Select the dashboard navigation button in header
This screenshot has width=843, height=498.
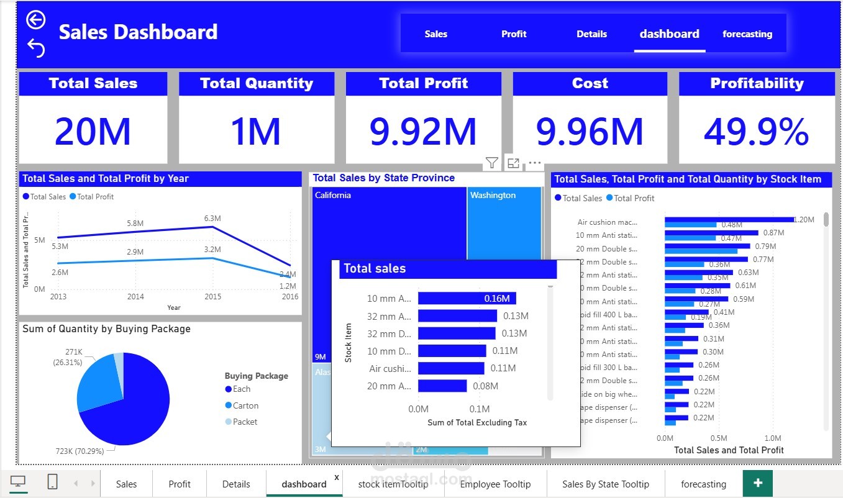coord(670,34)
